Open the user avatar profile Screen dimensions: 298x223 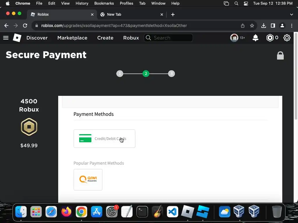234,38
